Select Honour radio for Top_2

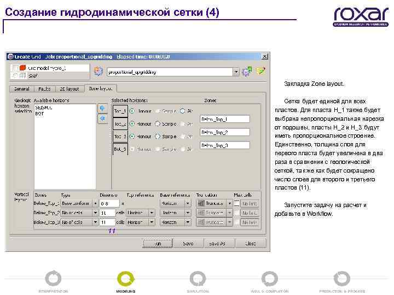pyautogui.click(x=132, y=123)
